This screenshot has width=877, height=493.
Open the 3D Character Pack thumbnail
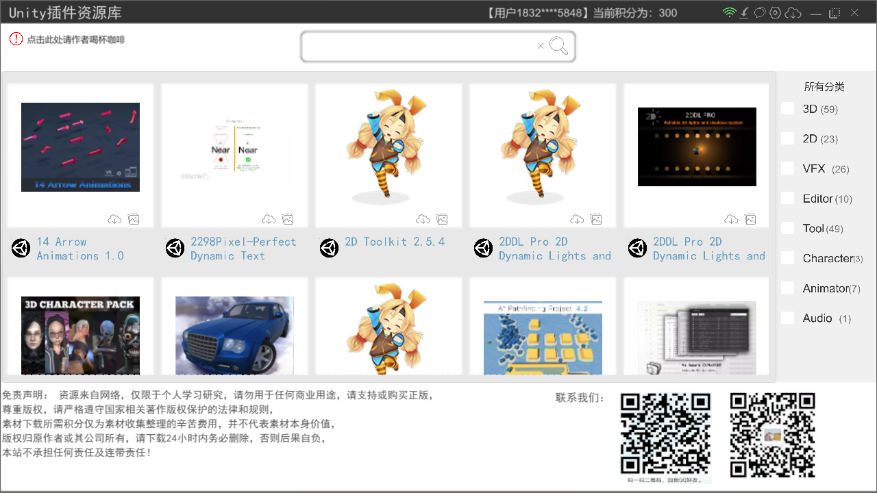tap(80, 336)
